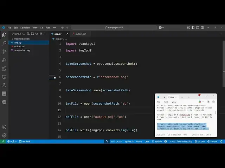225x168 pixels.
Task: Select app.py in Explorer tree
Action: 29,43
